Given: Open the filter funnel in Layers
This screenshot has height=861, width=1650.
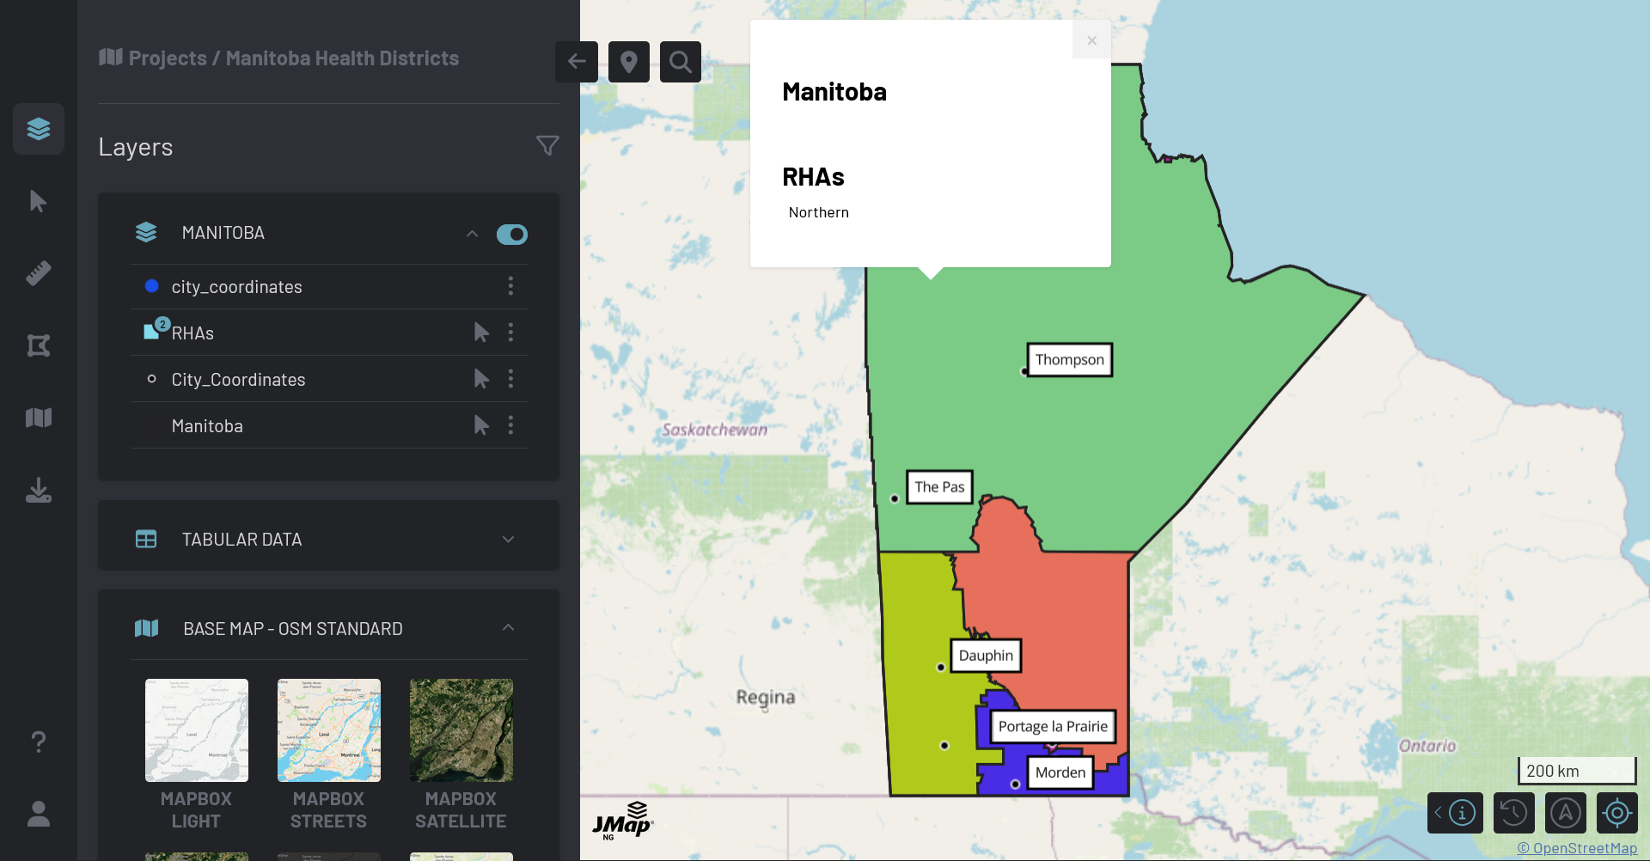Looking at the screenshot, I should point(547,146).
